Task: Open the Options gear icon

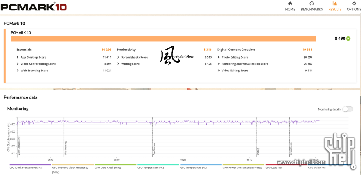Action: point(354,3)
